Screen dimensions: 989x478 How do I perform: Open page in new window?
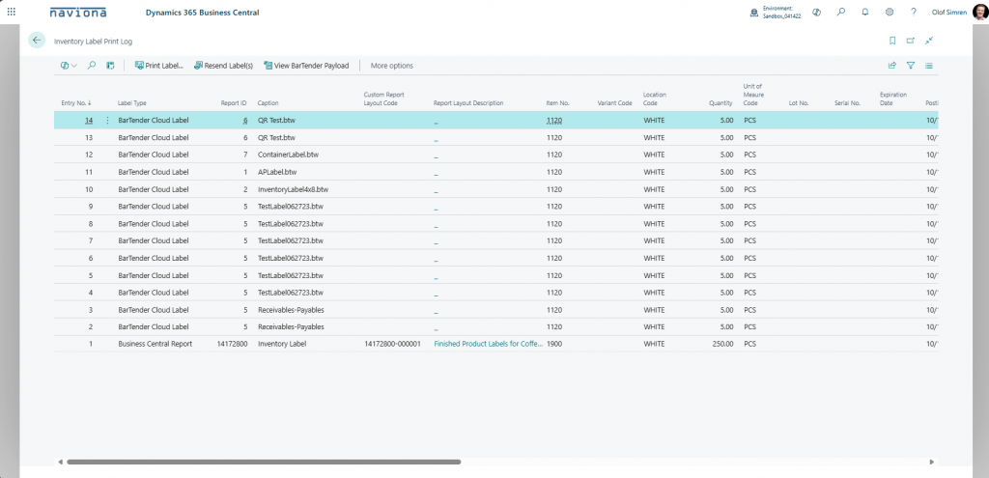tap(911, 41)
